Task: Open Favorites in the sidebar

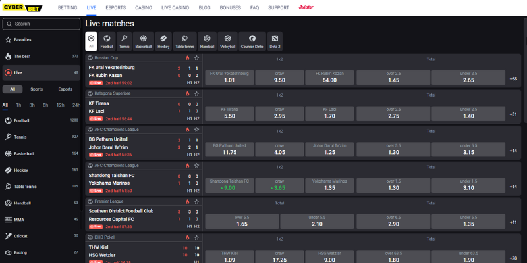Action: coord(42,40)
